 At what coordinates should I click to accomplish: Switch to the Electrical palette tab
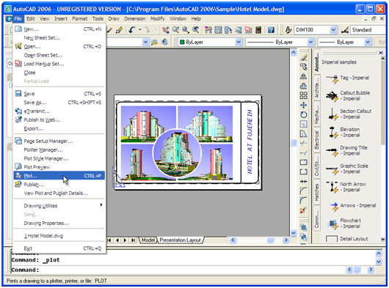316,140
